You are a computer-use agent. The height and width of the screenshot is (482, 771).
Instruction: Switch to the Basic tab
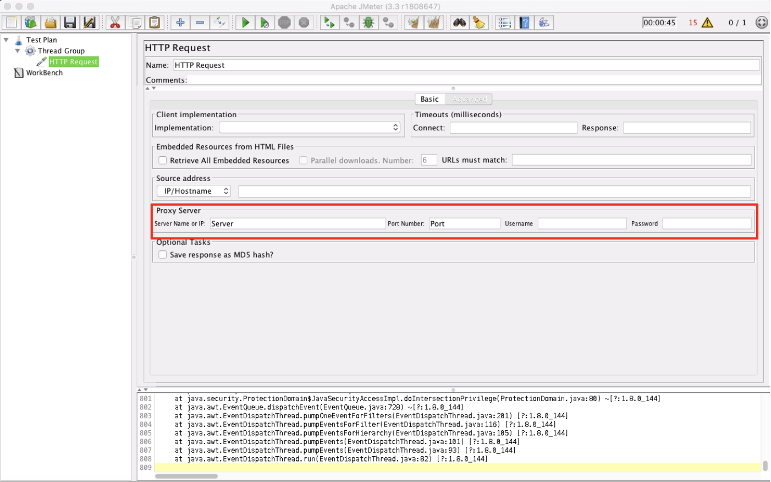coord(429,99)
